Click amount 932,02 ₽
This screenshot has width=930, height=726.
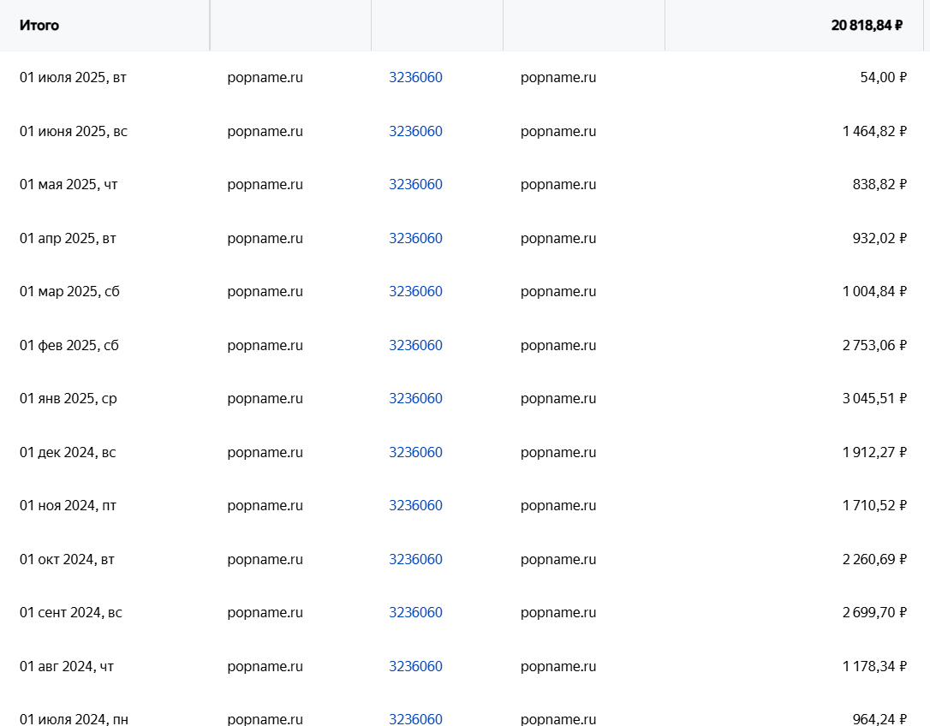[879, 239]
